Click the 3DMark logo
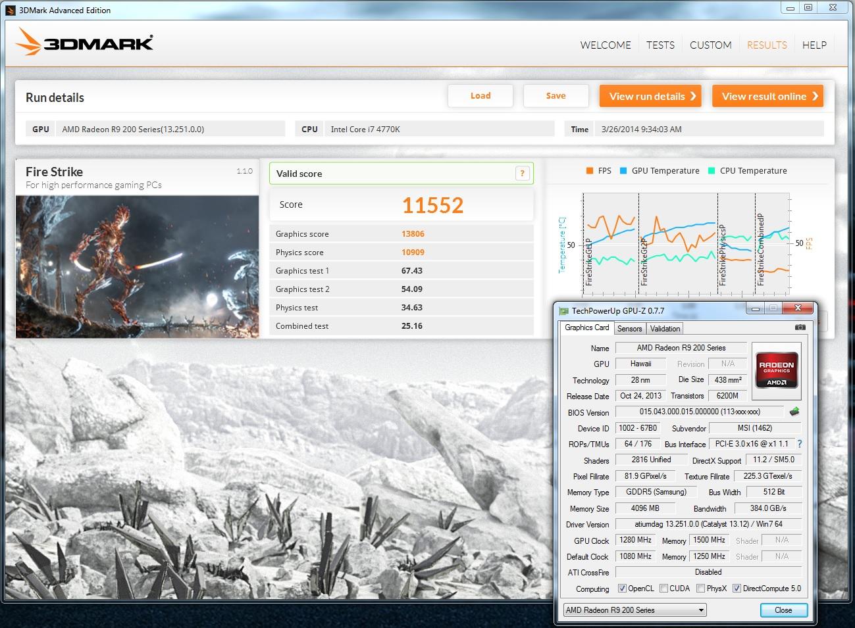This screenshot has height=628, width=855. [84, 43]
